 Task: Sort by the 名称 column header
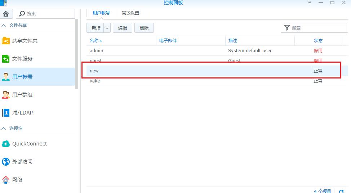pos(121,41)
